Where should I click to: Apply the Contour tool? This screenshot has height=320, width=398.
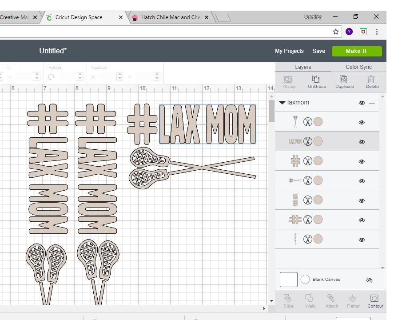pyautogui.click(x=375, y=301)
